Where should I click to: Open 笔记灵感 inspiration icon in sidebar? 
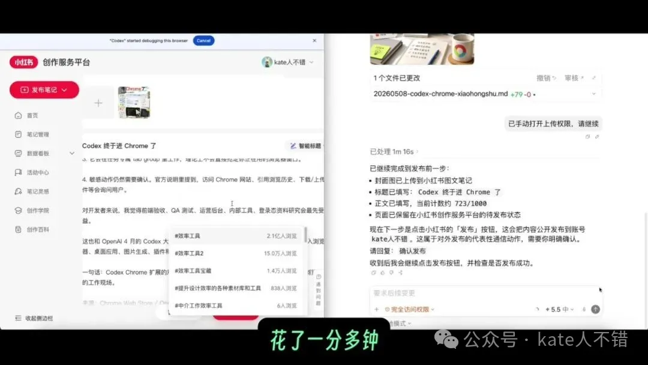(18, 192)
